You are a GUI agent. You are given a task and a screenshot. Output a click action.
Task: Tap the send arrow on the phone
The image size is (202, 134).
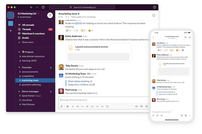(x=190, y=116)
